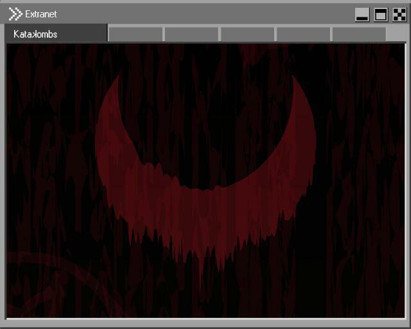Close the Extranet window

point(399,15)
